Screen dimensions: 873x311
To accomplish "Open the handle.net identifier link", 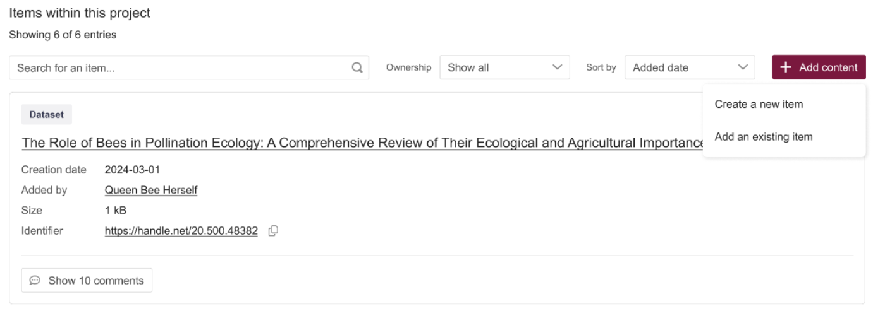I will point(181,231).
